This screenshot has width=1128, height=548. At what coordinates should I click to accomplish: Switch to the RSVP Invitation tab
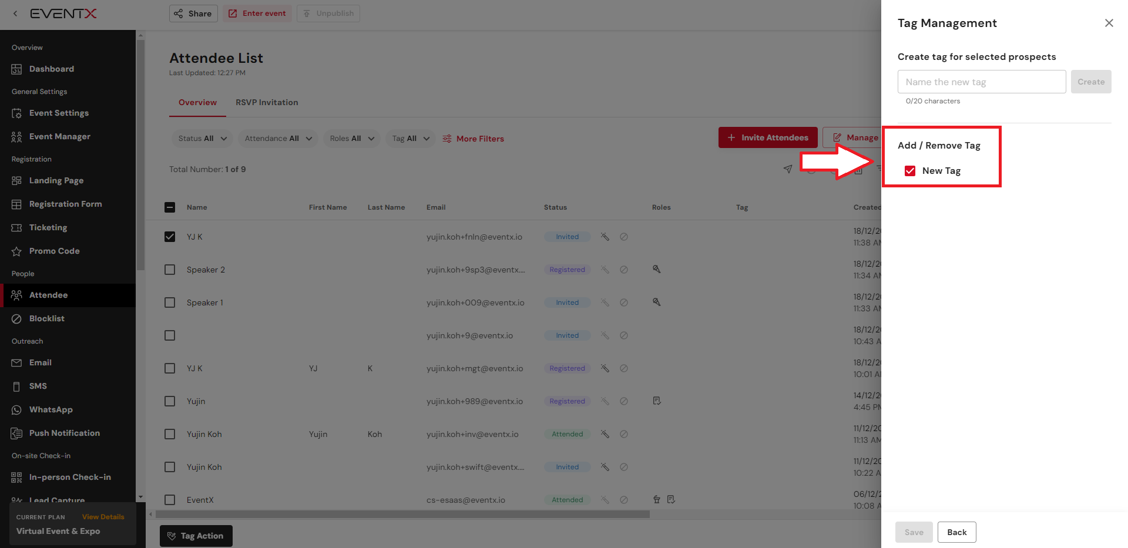[267, 102]
